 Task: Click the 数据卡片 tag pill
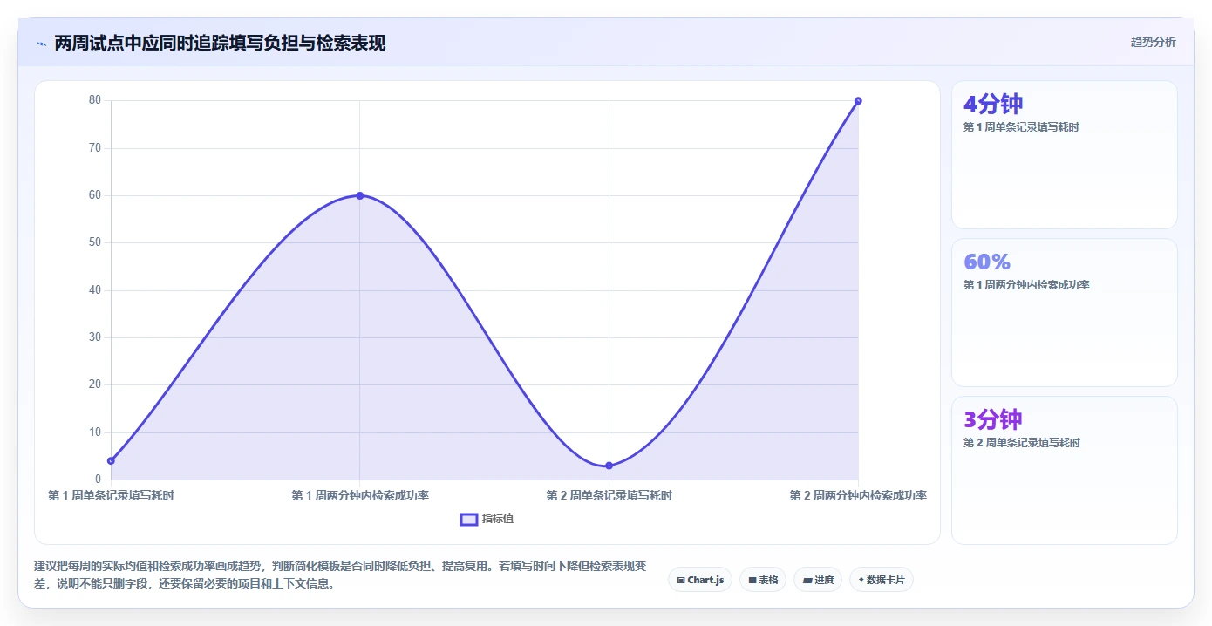pos(882,580)
